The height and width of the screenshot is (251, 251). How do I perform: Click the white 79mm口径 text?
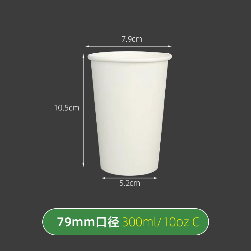click(88, 222)
